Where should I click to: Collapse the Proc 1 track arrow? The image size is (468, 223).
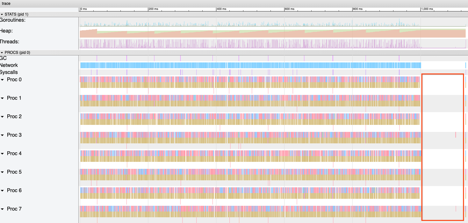3,98
